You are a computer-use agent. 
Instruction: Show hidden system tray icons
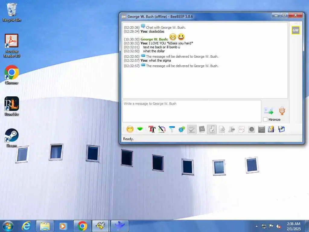(256, 226)
